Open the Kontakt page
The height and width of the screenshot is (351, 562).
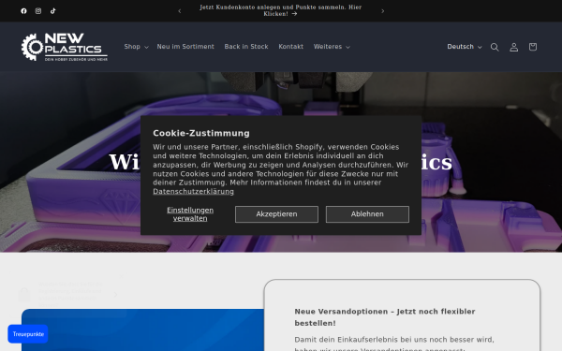coord(290,47)
